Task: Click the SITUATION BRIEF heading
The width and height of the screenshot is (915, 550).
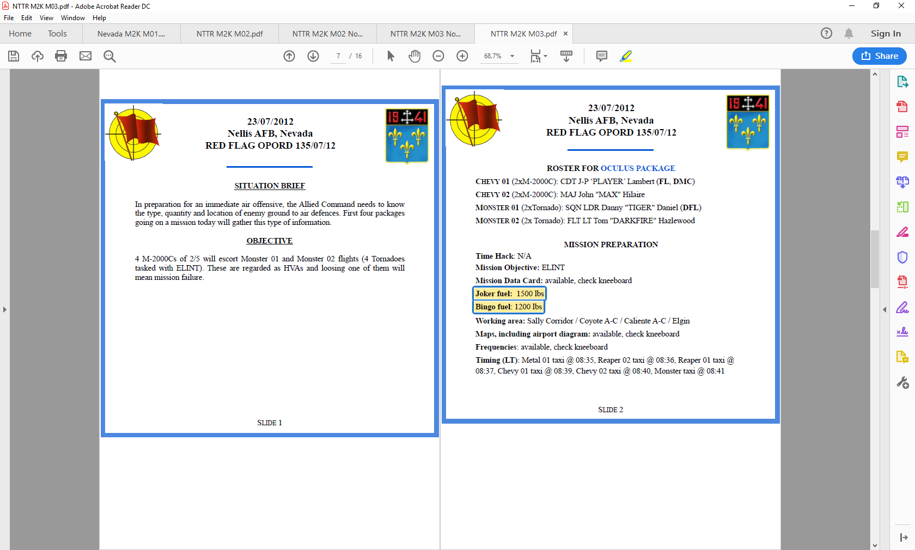Action: (270, 186)
